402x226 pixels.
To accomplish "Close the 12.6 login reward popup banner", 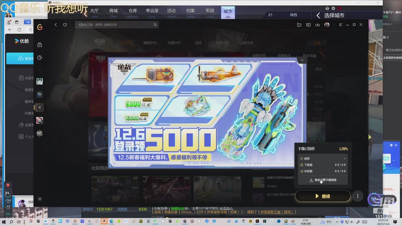I will [302, 60].
